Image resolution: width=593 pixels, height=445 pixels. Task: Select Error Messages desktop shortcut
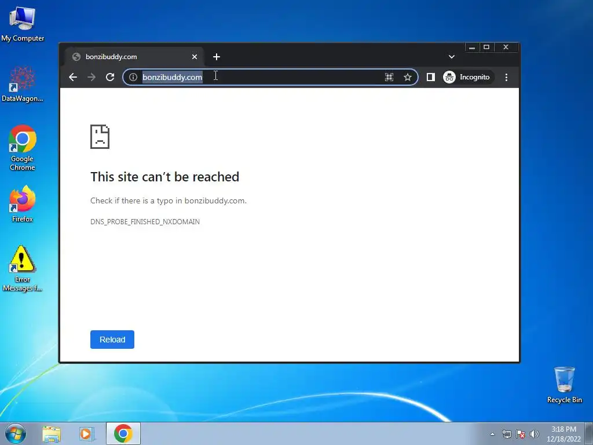tap(23, 268)
